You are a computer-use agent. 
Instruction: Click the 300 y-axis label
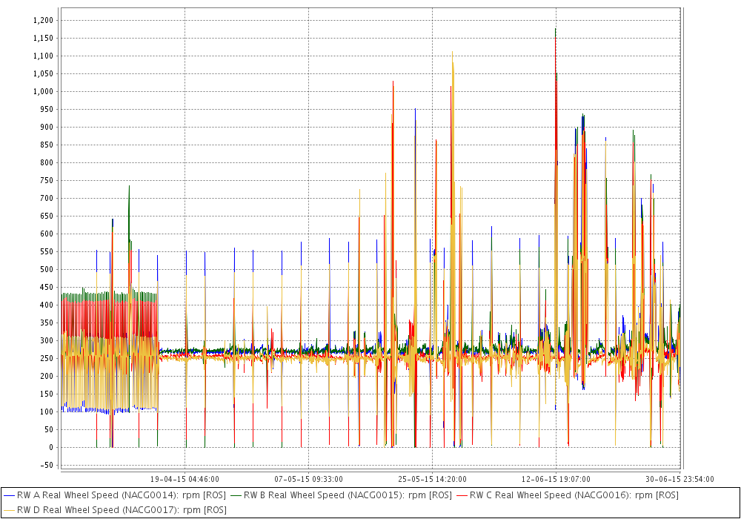pyautogui.click(x=46, y=341)
